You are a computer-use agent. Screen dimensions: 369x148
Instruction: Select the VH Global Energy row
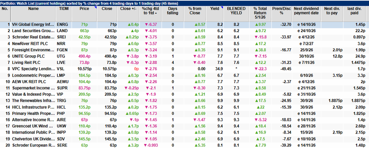(x=184, y=24)
